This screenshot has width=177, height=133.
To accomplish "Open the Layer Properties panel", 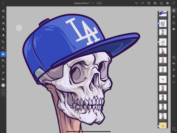I will (174, 17).
